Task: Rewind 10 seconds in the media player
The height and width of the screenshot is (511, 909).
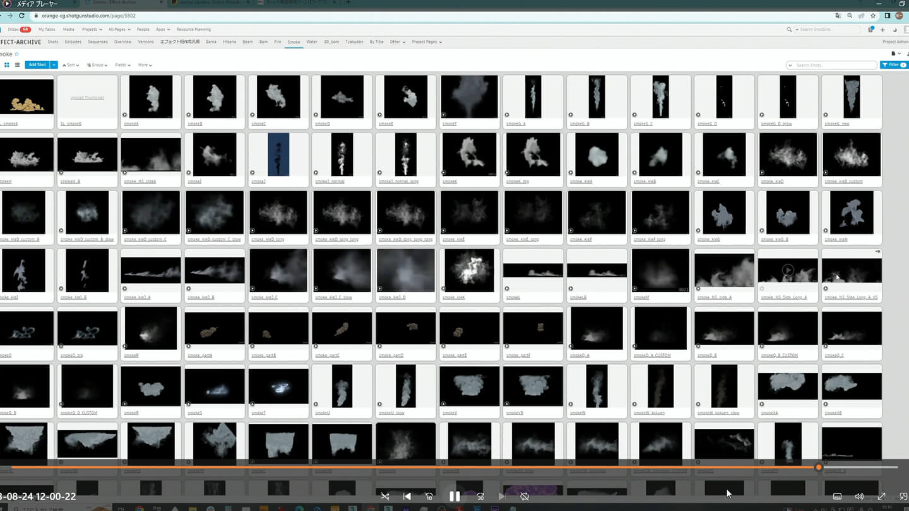Action: coord(429,496)
